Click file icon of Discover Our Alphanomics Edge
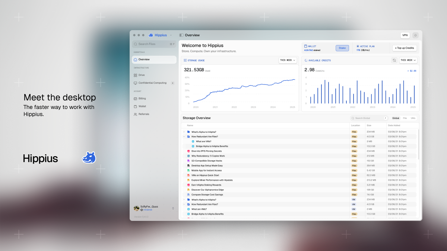This screenshot has height=251, width=447. [x=188, y=190]
